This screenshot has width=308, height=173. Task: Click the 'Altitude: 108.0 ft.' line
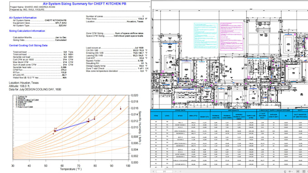(19, 86)
